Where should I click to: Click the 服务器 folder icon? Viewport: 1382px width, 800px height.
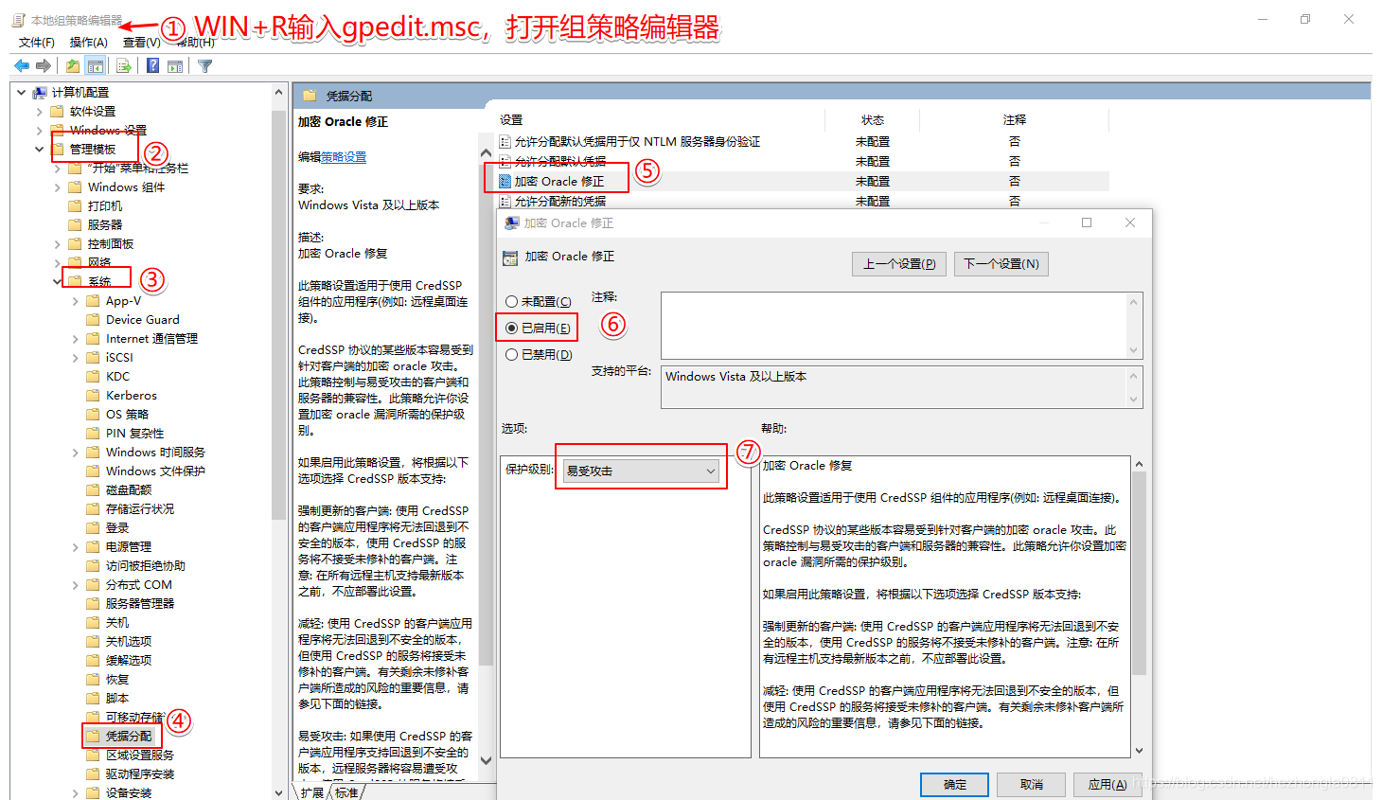(x=75, y=224)
